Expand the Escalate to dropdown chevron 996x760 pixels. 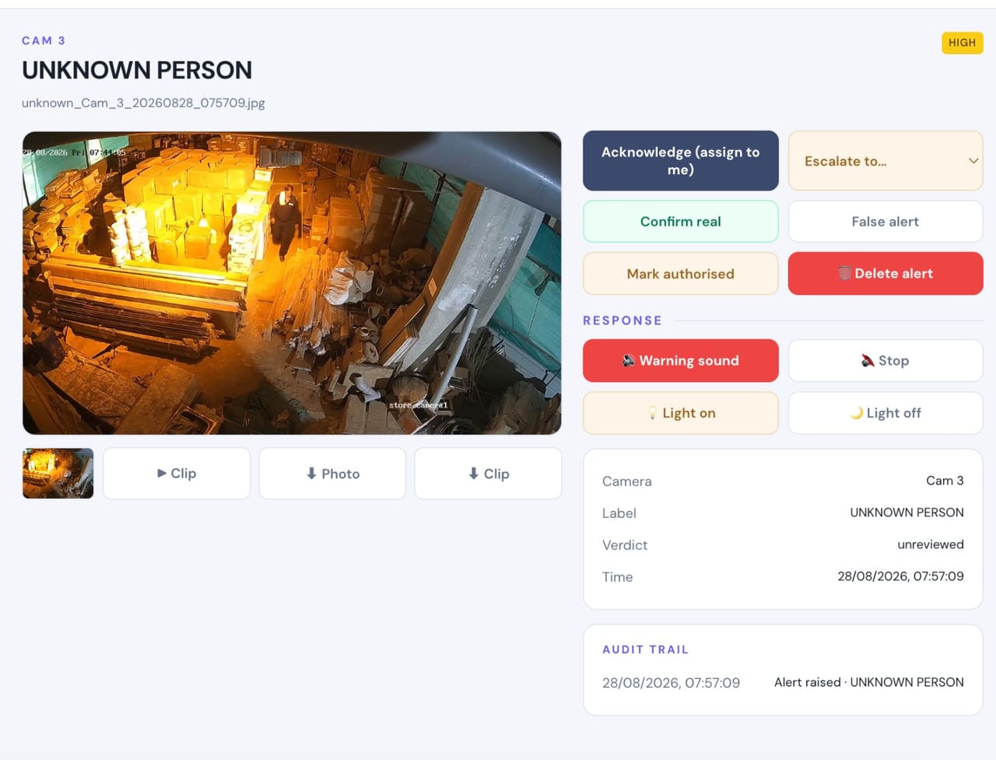(x=973, y=161)
